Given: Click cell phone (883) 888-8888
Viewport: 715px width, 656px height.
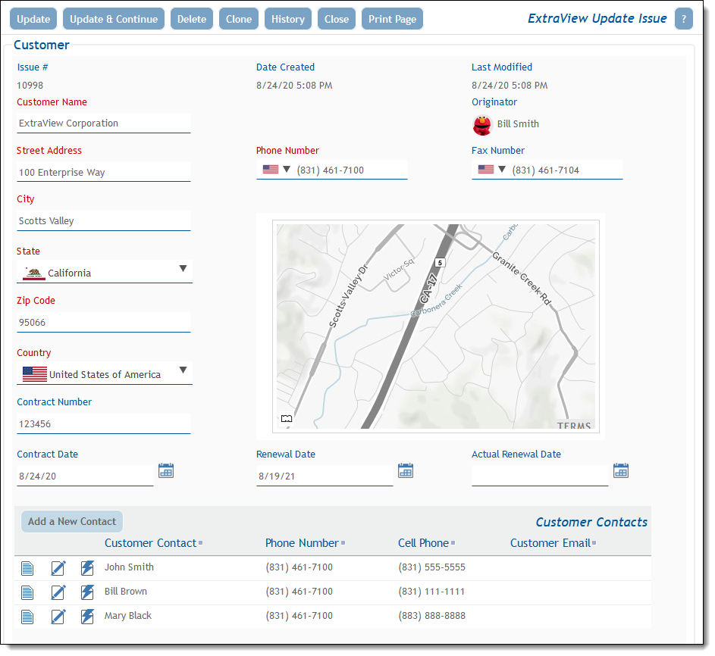Looking at the screenshot, I should click(x=432, y=615).
